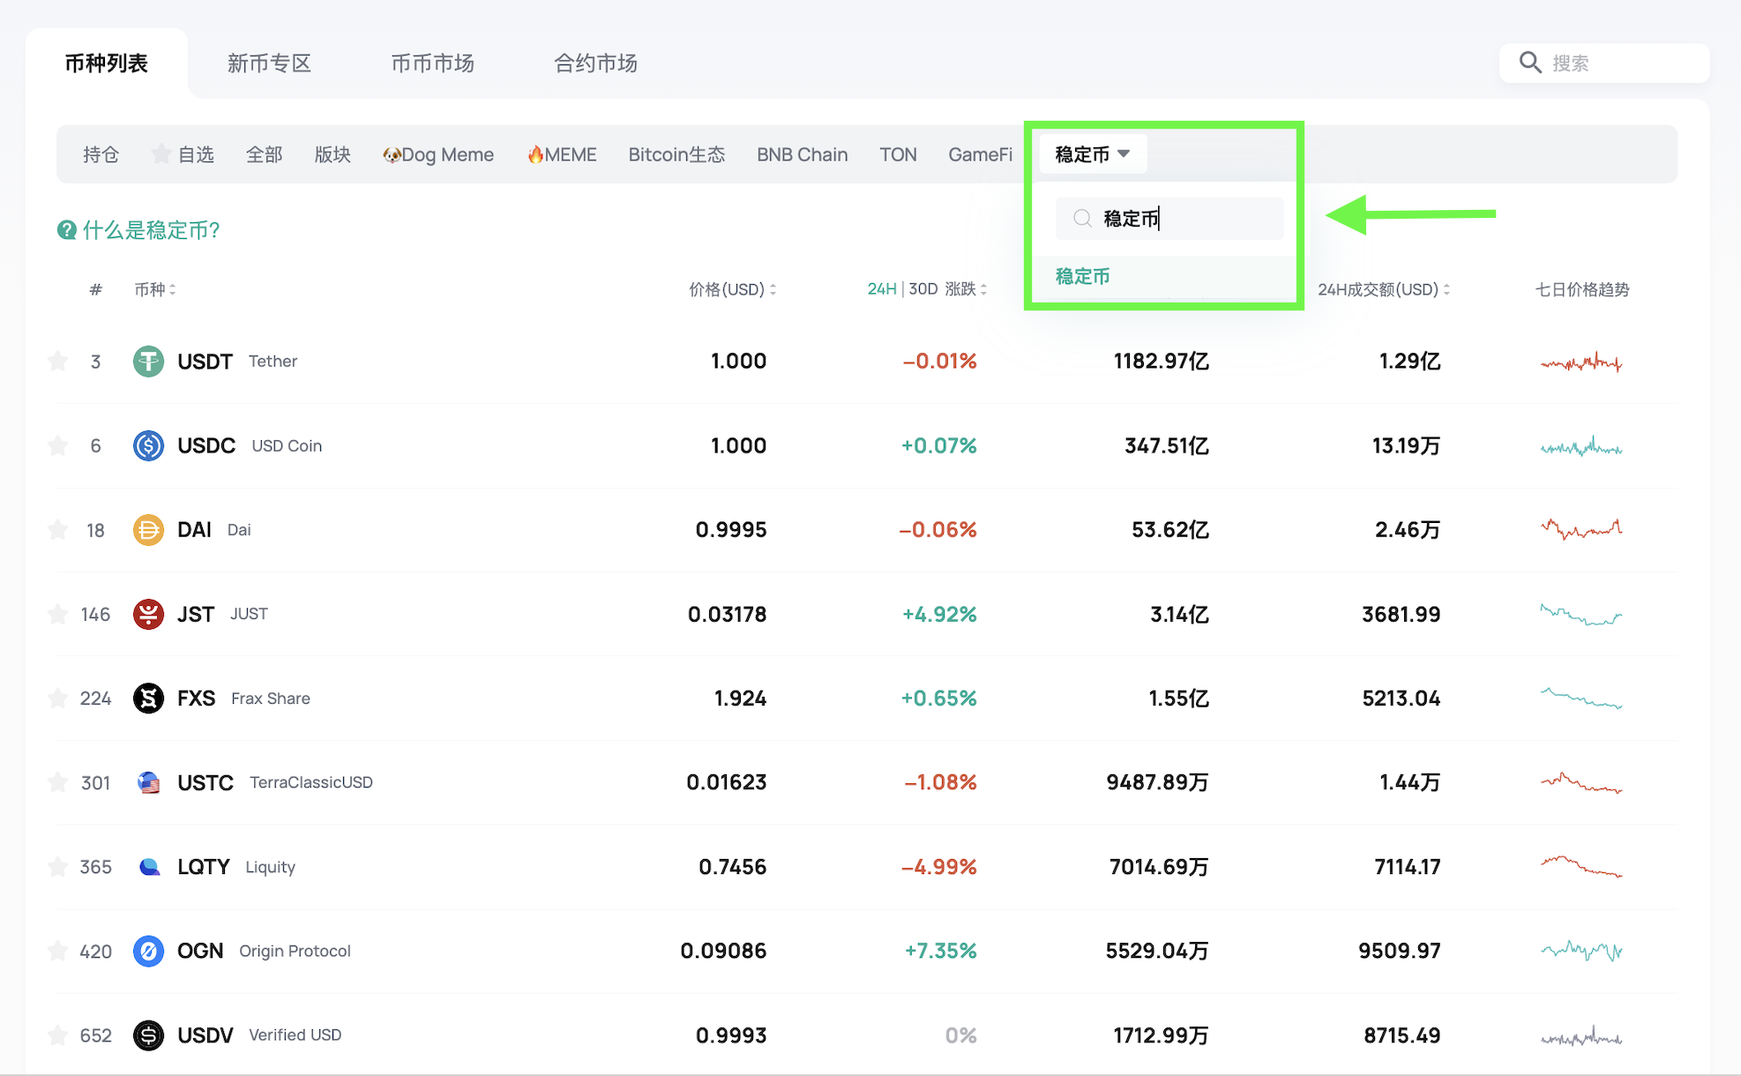Select the 版块 filter
The width and height of the screenshot is (1741, 1076).
(x=333, y=154)
